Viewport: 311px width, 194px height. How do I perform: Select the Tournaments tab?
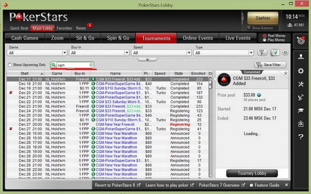[x=157, y=38]
